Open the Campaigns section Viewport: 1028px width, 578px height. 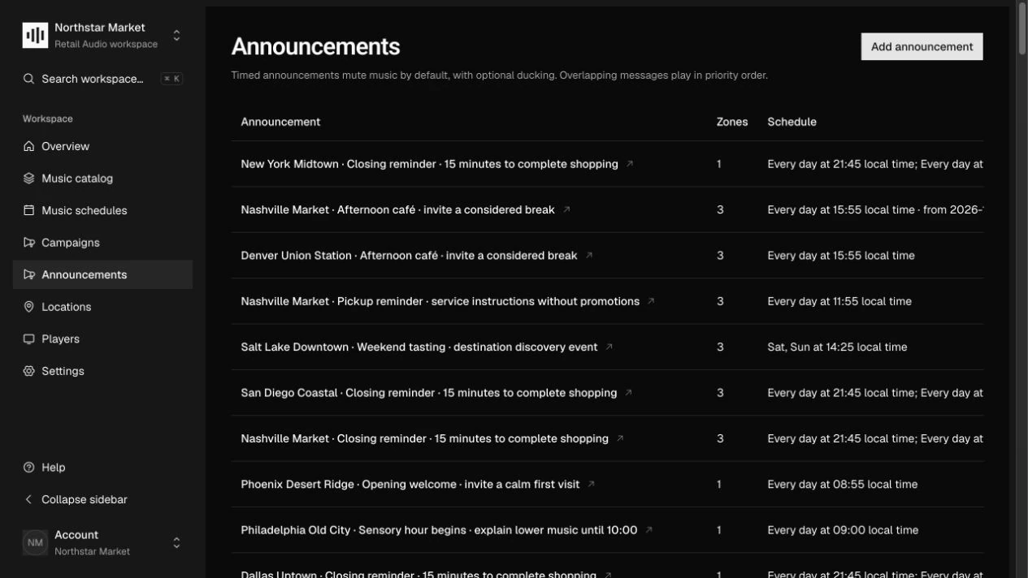pos(102,243)
